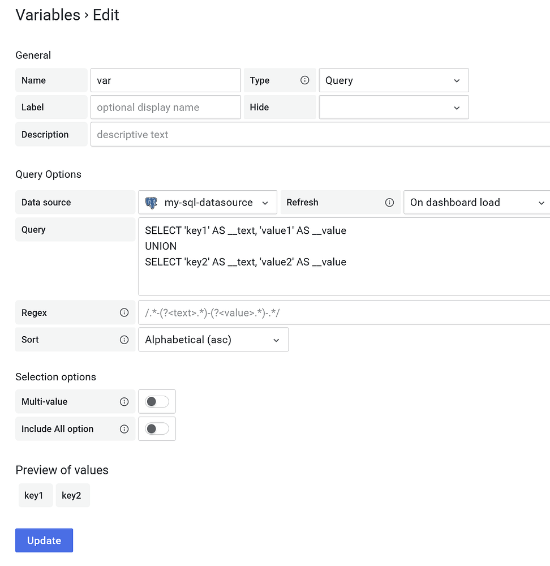Click the Multi-value info icon
Viewport: 550px width, 566px height.
[x=124, y=401]
